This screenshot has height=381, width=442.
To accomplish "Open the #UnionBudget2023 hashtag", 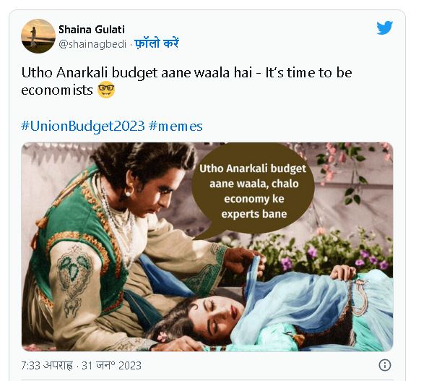I will click(x=82, y=126).
